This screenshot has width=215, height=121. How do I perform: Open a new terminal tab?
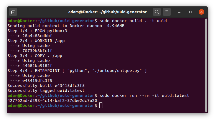click(13, 12)
